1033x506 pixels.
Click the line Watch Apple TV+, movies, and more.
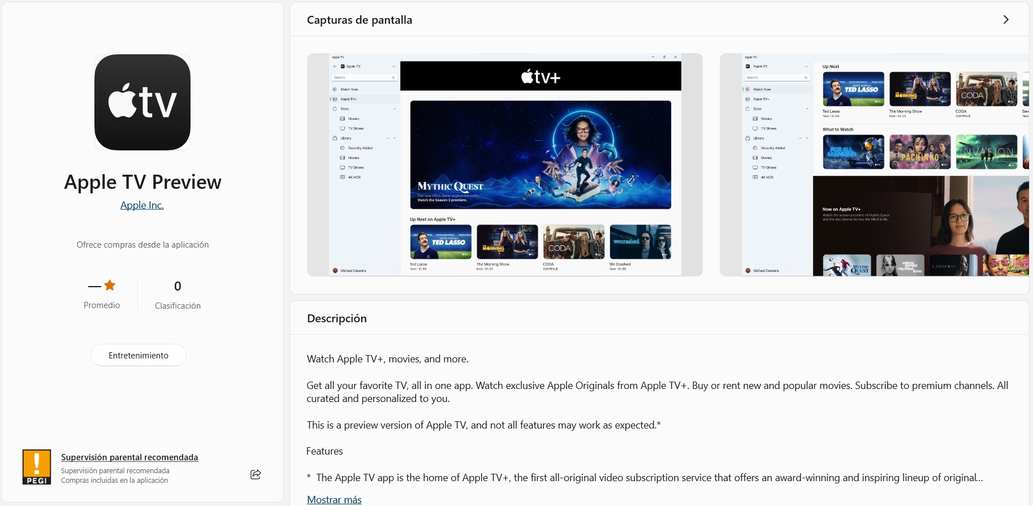coord(388,359)
